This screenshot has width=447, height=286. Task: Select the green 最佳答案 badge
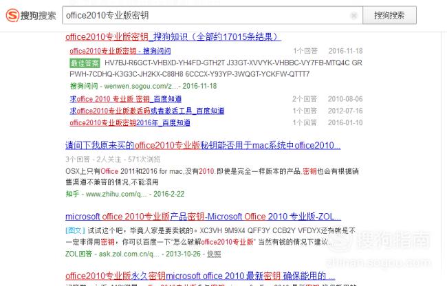click(x=85, y=63)
